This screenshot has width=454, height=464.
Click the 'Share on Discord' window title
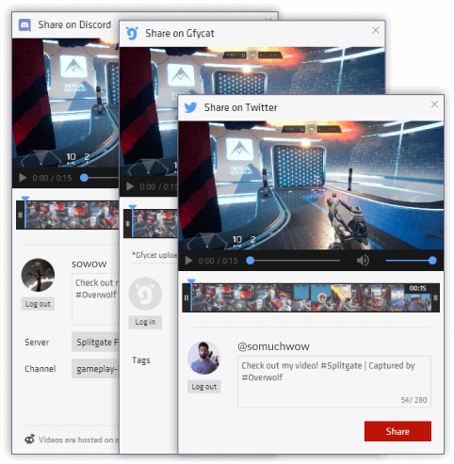(74, 24)
